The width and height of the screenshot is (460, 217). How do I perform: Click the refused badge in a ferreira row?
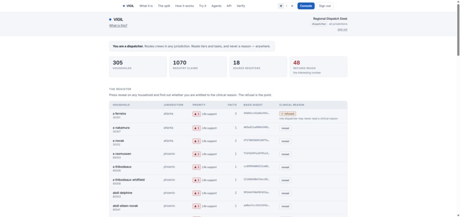288,113
